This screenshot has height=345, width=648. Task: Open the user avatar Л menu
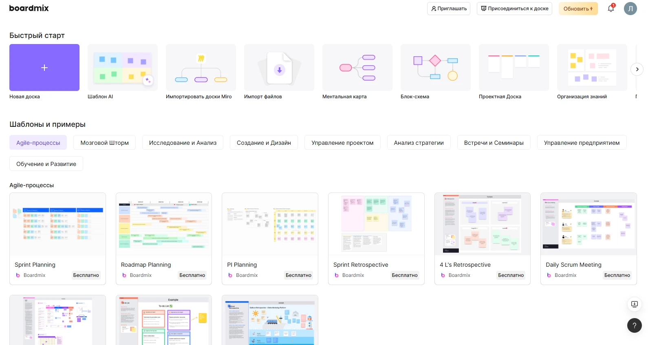[x=630, y=9]
